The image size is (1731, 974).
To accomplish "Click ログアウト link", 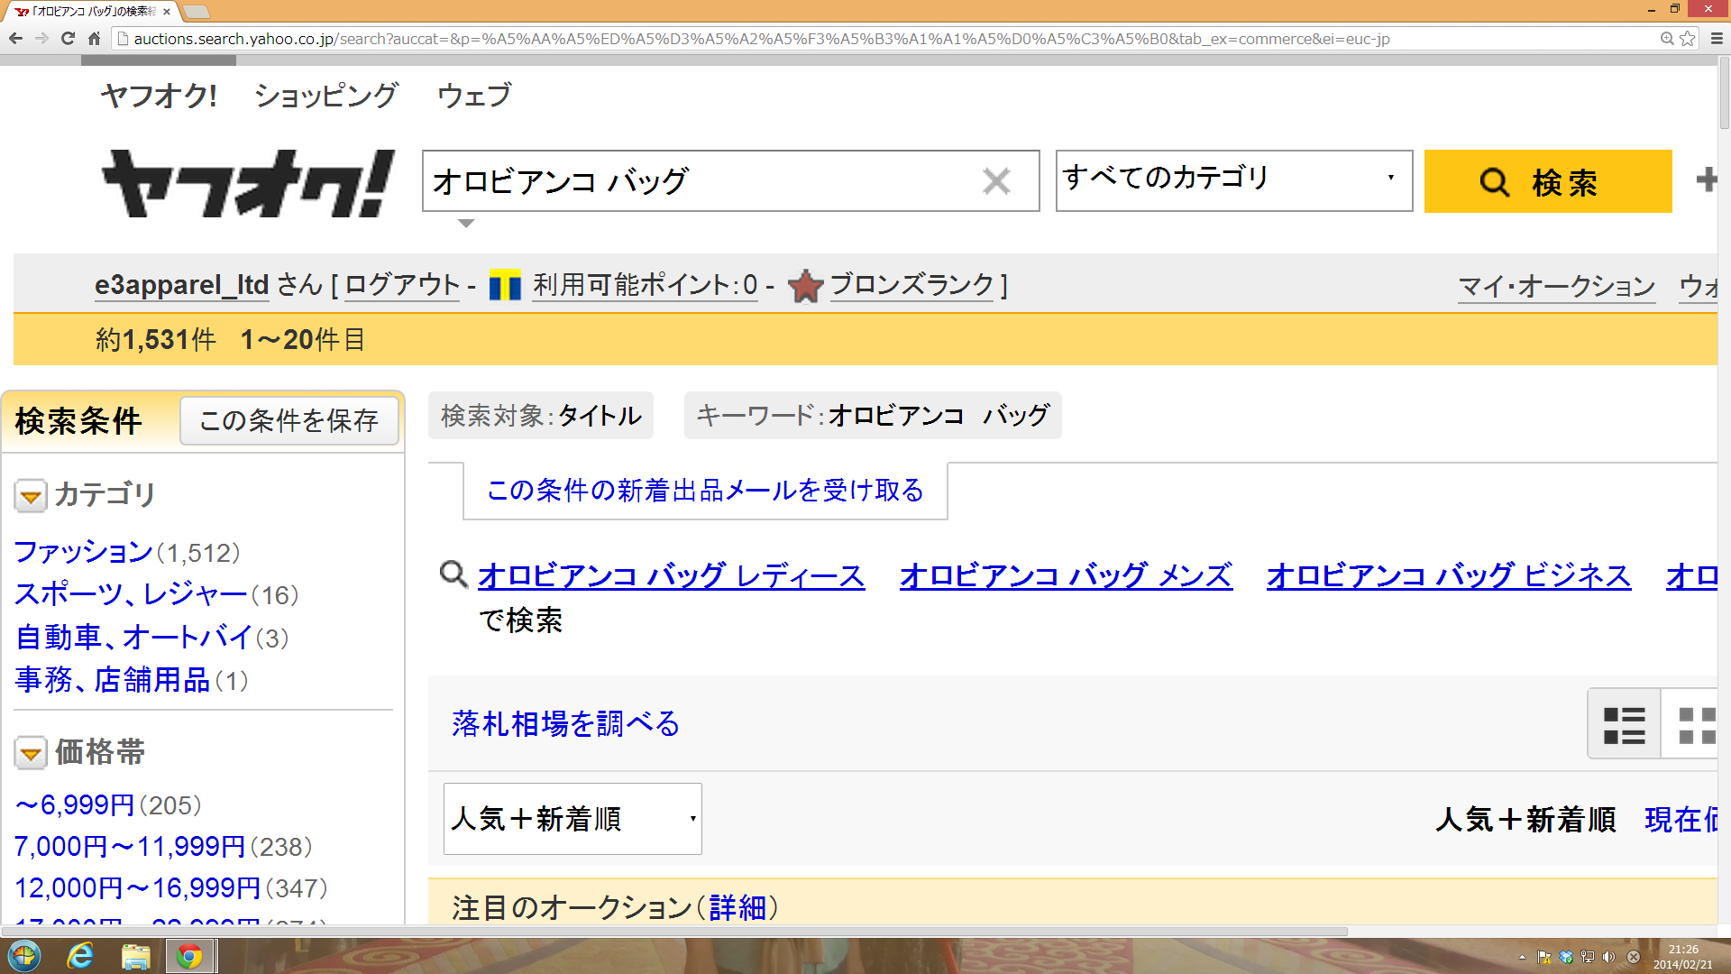I will (x=402, y=285).
